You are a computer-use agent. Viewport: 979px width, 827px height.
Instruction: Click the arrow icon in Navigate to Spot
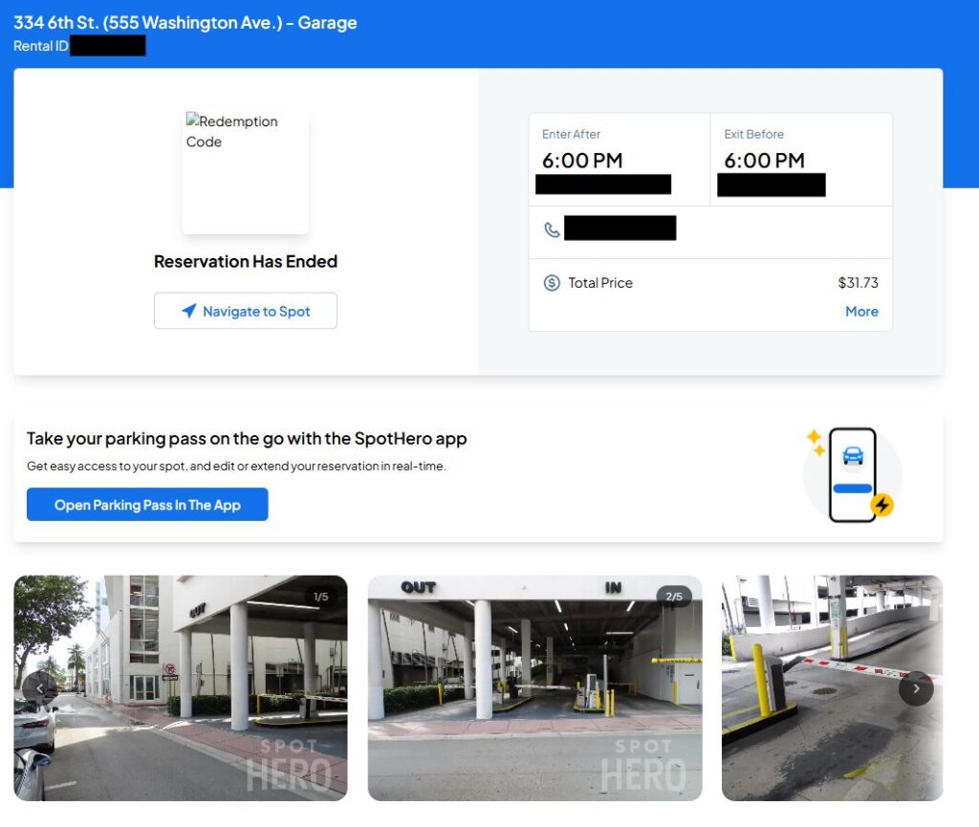click(188, 311)
